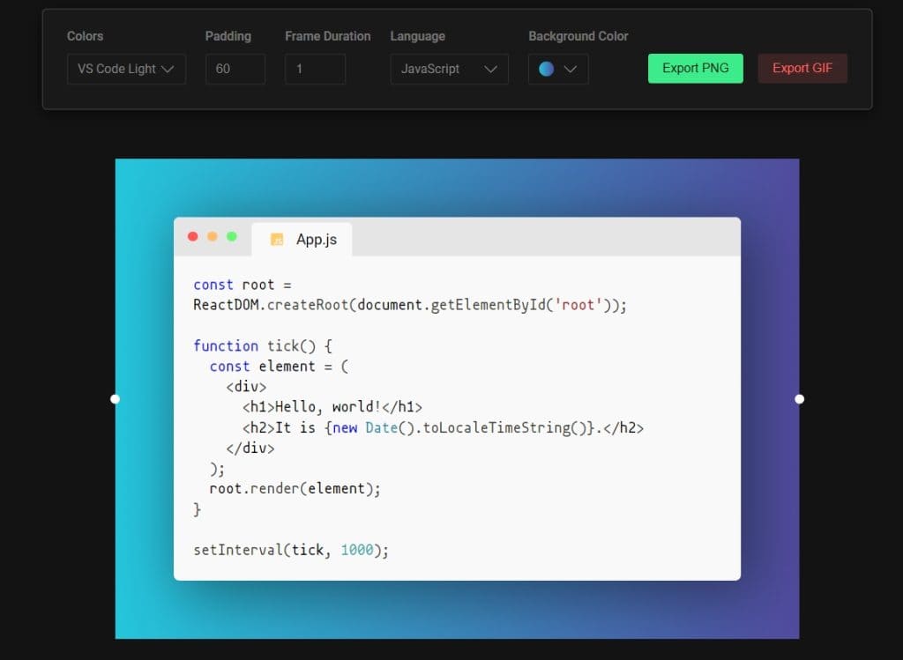Click the JS file icon on the tab

(x=277, y=240)
